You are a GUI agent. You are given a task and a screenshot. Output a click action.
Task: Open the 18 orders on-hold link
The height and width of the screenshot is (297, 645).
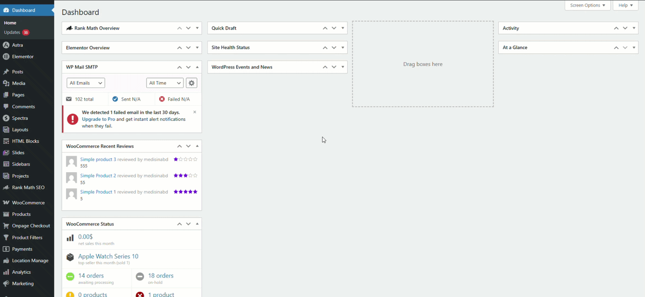[161, 275]
